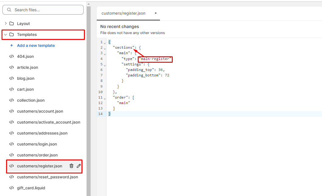This screenshot has height=196, width=322.
Task: Click the code icon next to 404.json
Action: (x=12, y=56)
